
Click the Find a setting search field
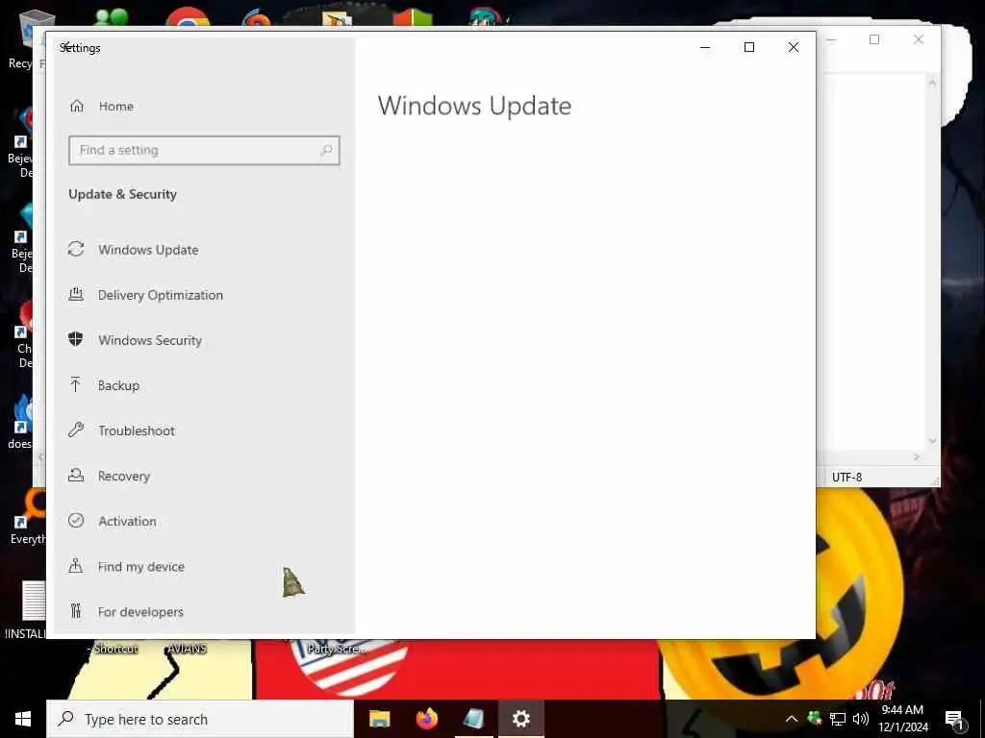(x=204, y=150)
